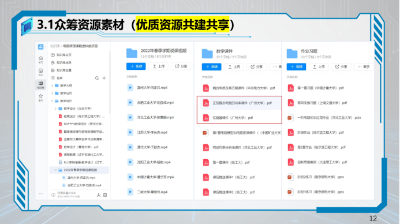
Task: Open the three-dot more menu at sidebar bottom
Action: point(41,193)
